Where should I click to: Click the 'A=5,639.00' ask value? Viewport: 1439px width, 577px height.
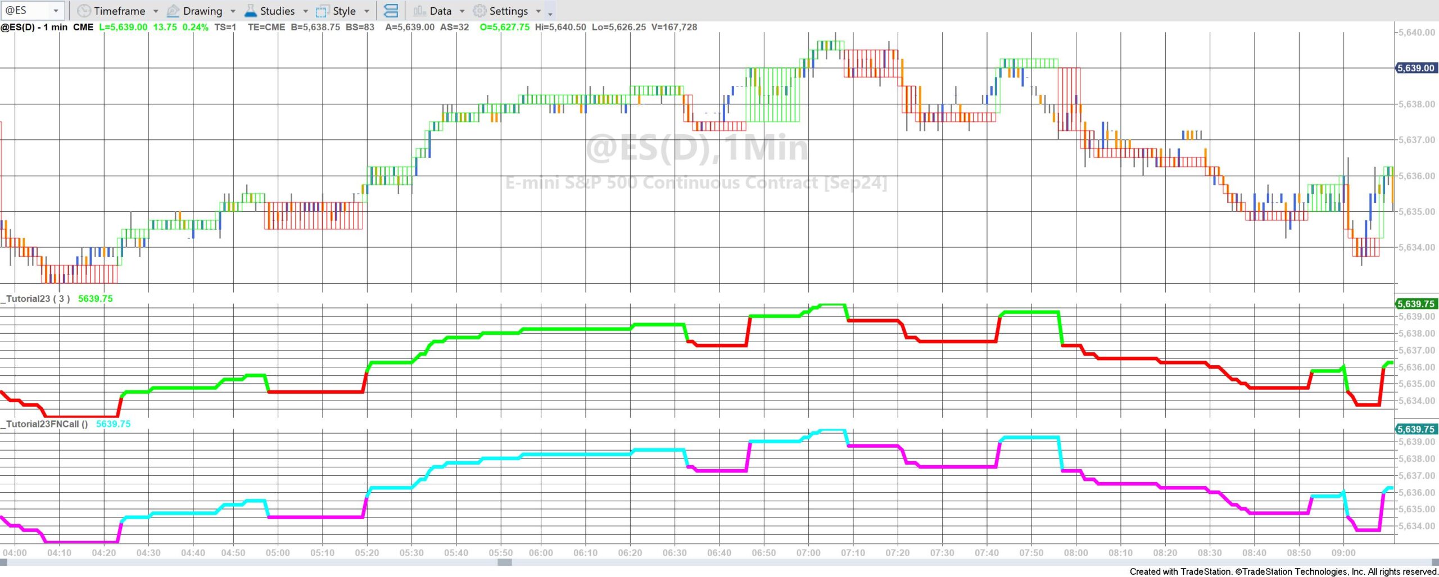(x=410, y=27)
